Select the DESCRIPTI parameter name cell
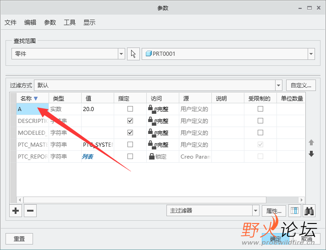This screenshot has width=326, height=250. coord(33,121)
